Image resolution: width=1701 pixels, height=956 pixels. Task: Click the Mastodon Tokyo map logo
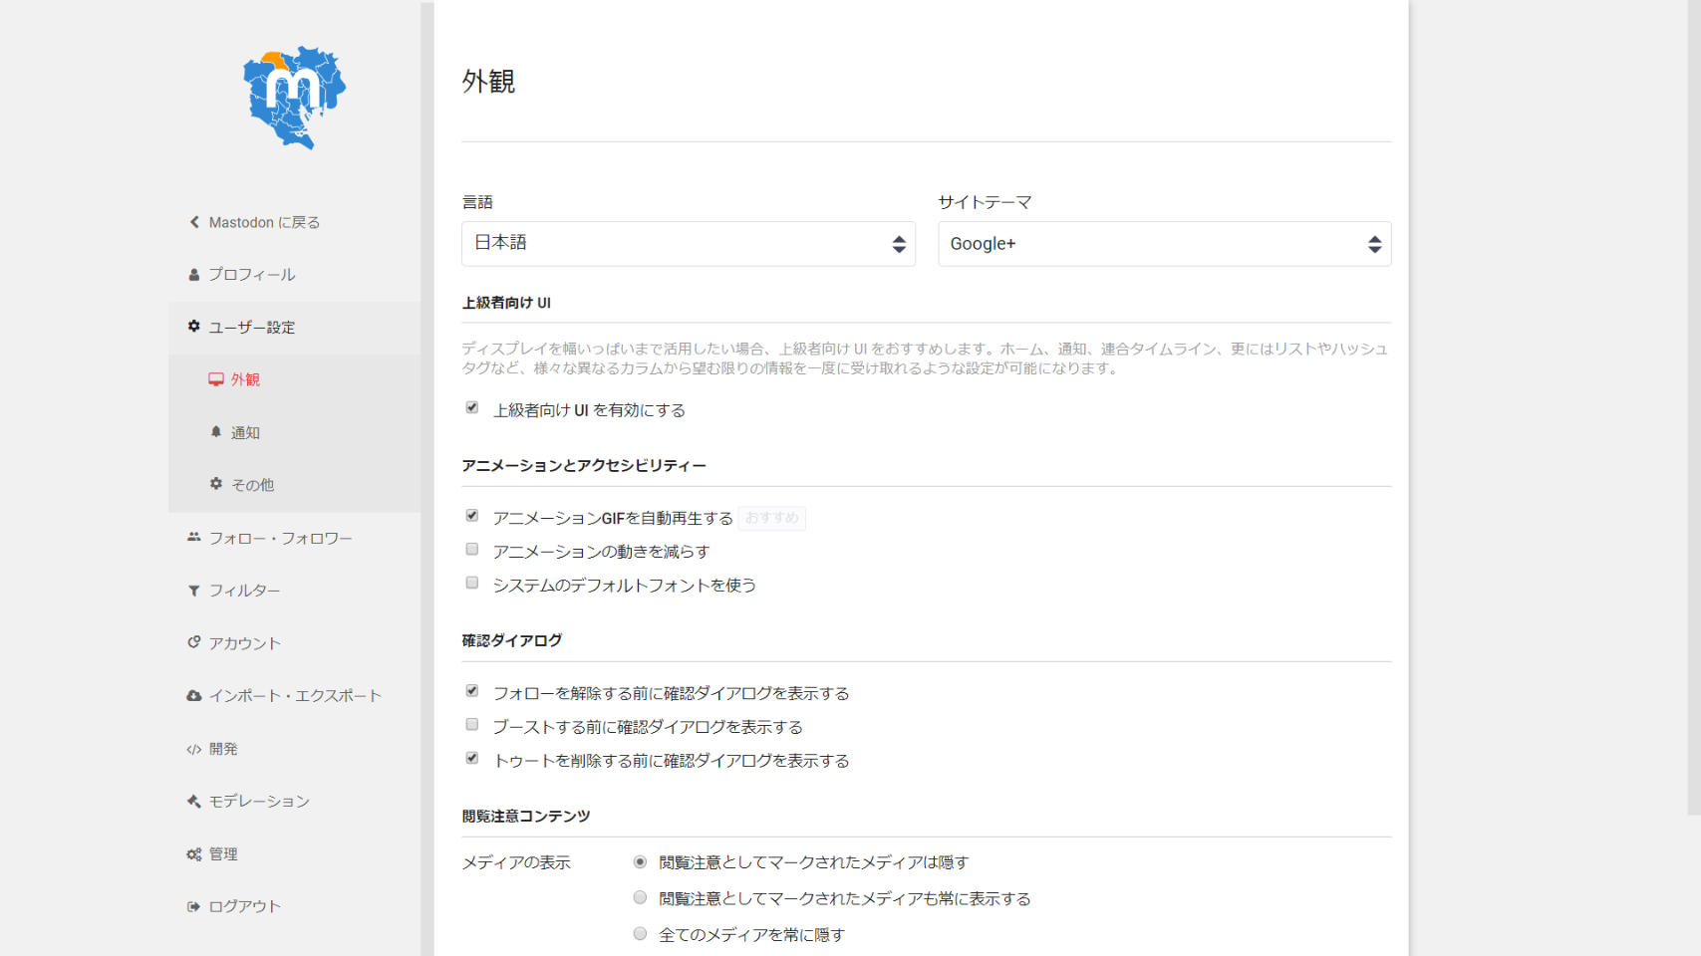click(294, 98)
